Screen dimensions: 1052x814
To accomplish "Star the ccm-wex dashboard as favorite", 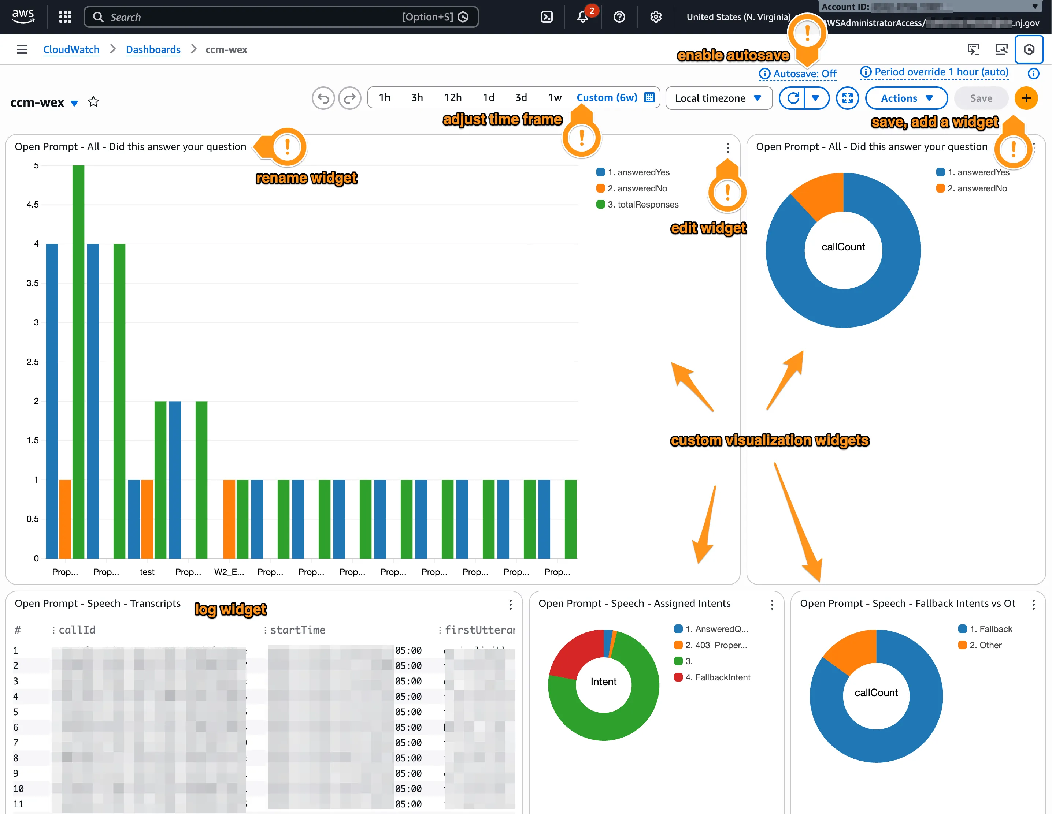I will tap(93, 102).
